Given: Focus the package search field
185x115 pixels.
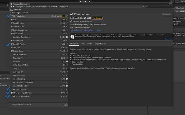Looking at the screenshot, I should point(159,7).
